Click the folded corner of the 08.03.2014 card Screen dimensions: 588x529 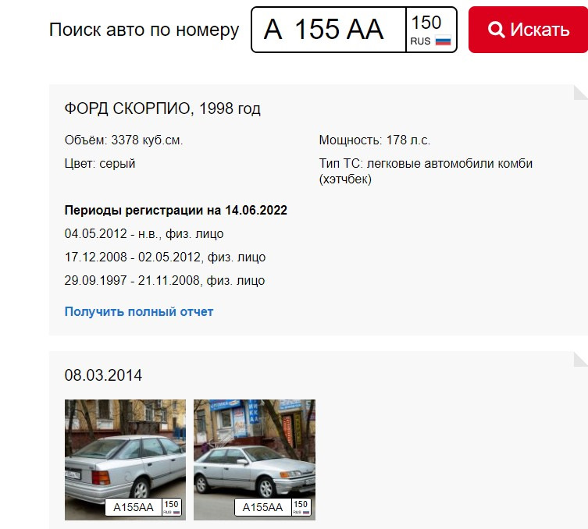[579, 359]
